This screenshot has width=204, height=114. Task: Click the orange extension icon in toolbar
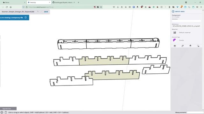point(181,7)
